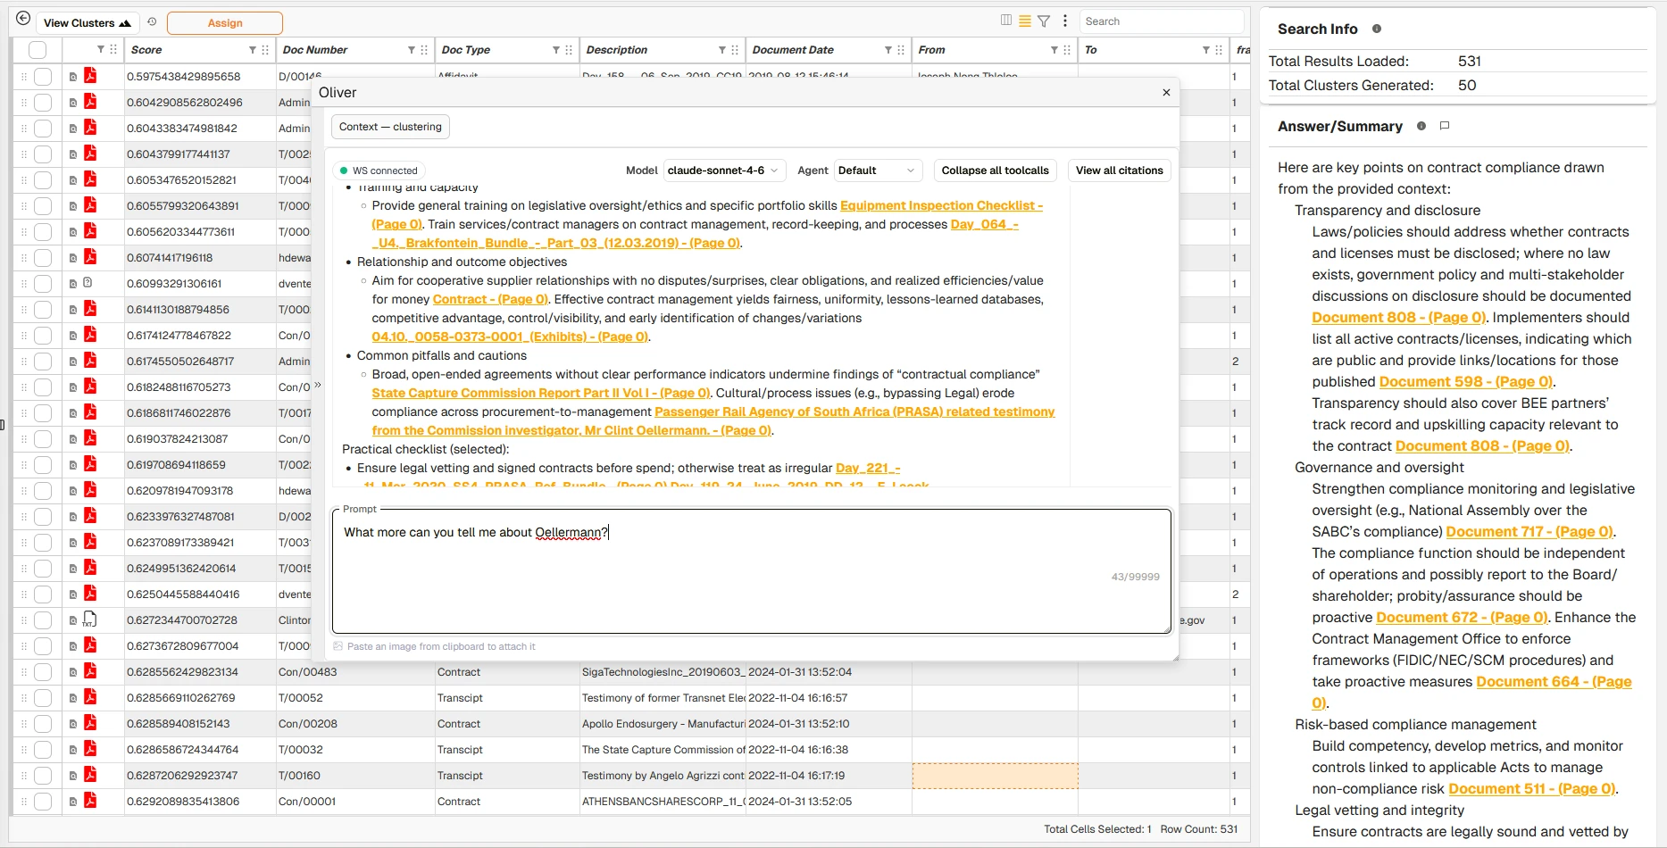
Task: Click the Transcipt cell in T/00032 row
Action: pos(507,750)
